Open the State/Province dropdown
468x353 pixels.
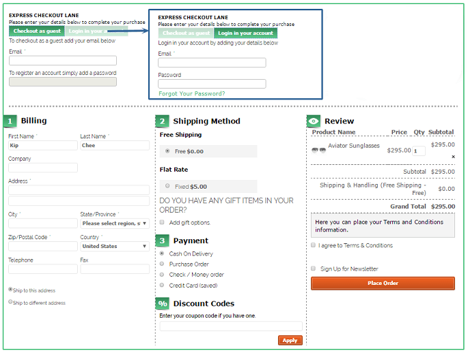pyautogui.click(x=114, y=223)
